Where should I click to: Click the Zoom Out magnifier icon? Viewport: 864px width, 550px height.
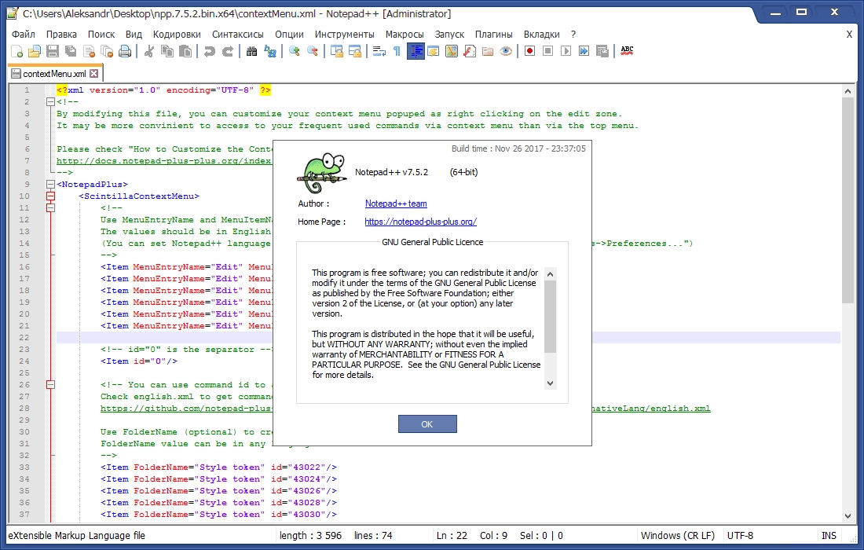tap(313, 51)
